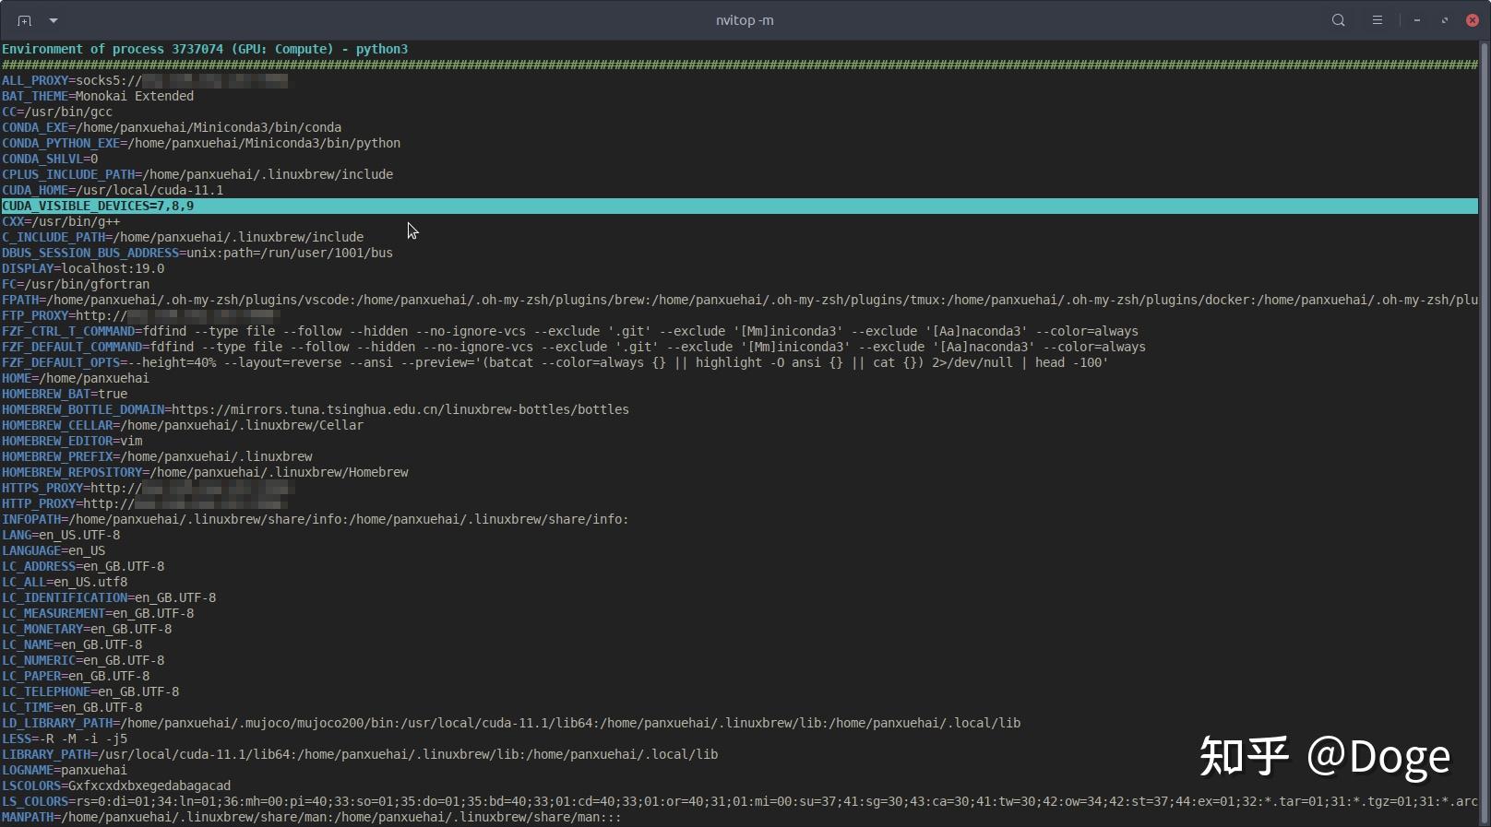Click the 'LESS=-R -M -i -j5' line
The height and width of the screenshot is (827, 1491).
point(65,738)
